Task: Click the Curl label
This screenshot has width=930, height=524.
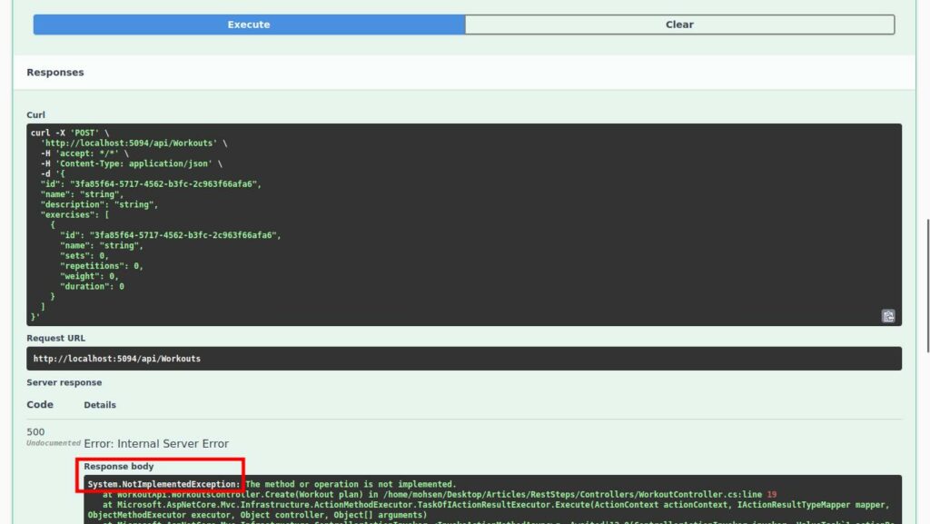Action: 35,115
